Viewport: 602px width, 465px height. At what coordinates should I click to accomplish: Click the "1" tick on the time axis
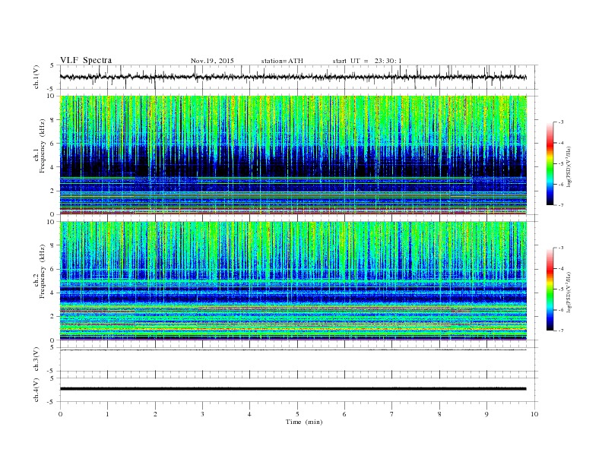pos(107,414)
